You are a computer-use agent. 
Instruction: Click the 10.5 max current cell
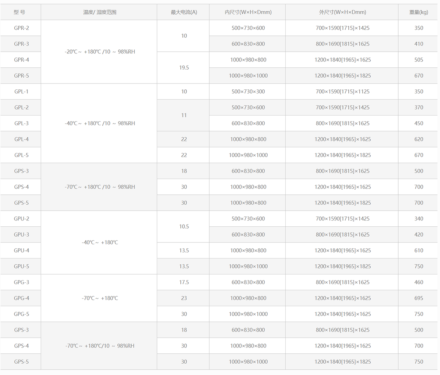(x=184, y=227)
